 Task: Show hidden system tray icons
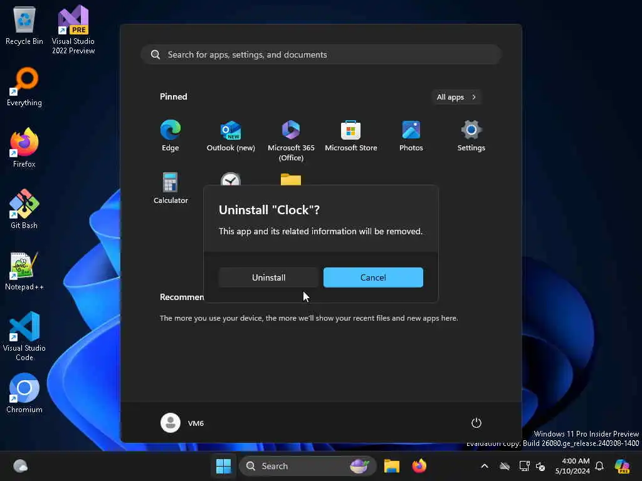point(485,466)
